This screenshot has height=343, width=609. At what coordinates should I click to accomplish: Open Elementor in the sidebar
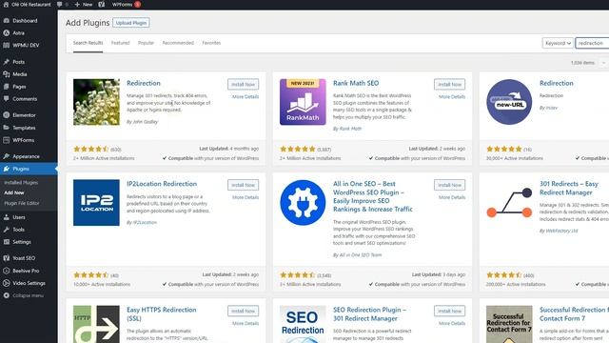24,115
